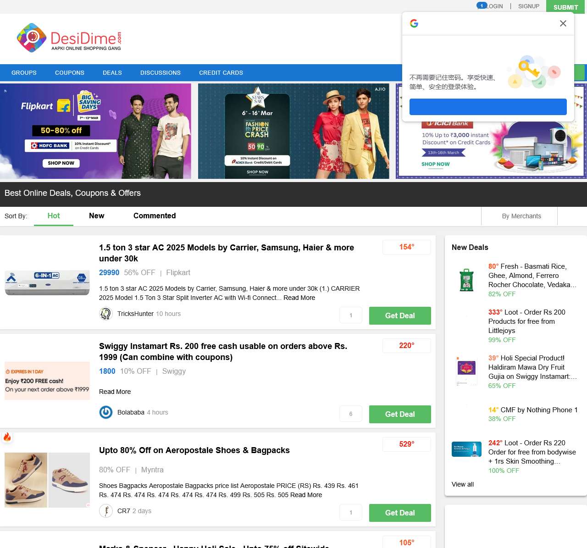
Task: Click the 529° vote score on the Aeropostale deal
Action: tap(407, 444)
